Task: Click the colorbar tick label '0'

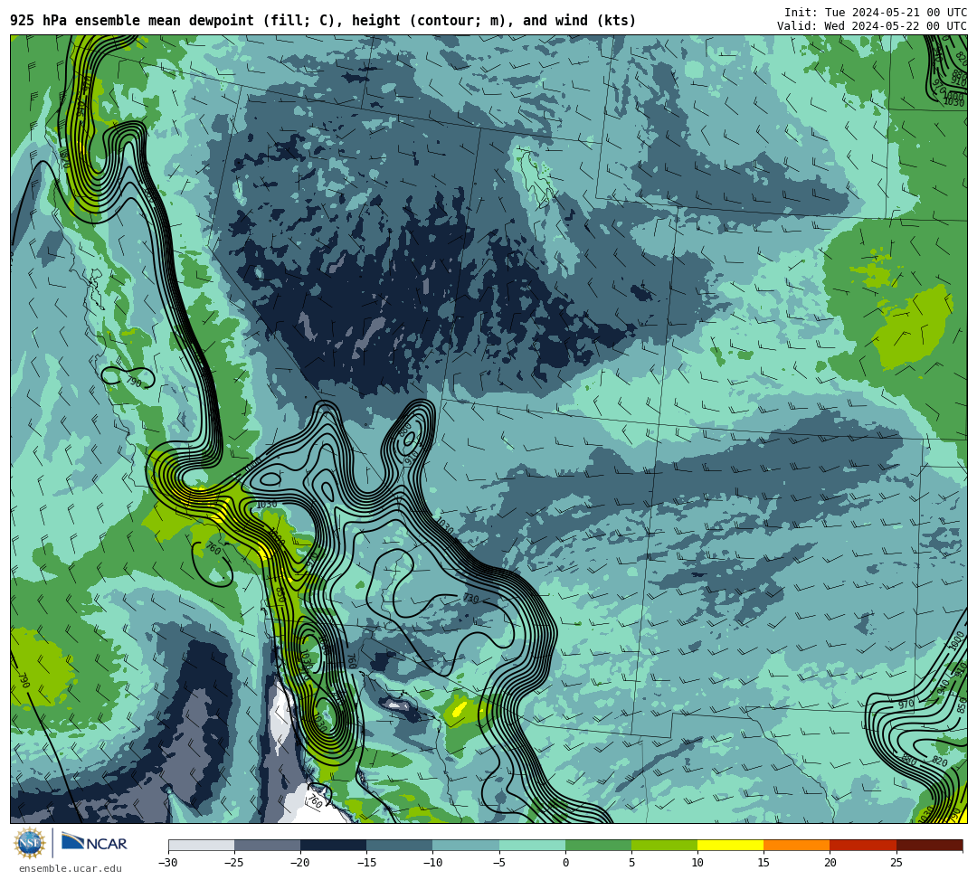Action: click(x=565, y=863)
